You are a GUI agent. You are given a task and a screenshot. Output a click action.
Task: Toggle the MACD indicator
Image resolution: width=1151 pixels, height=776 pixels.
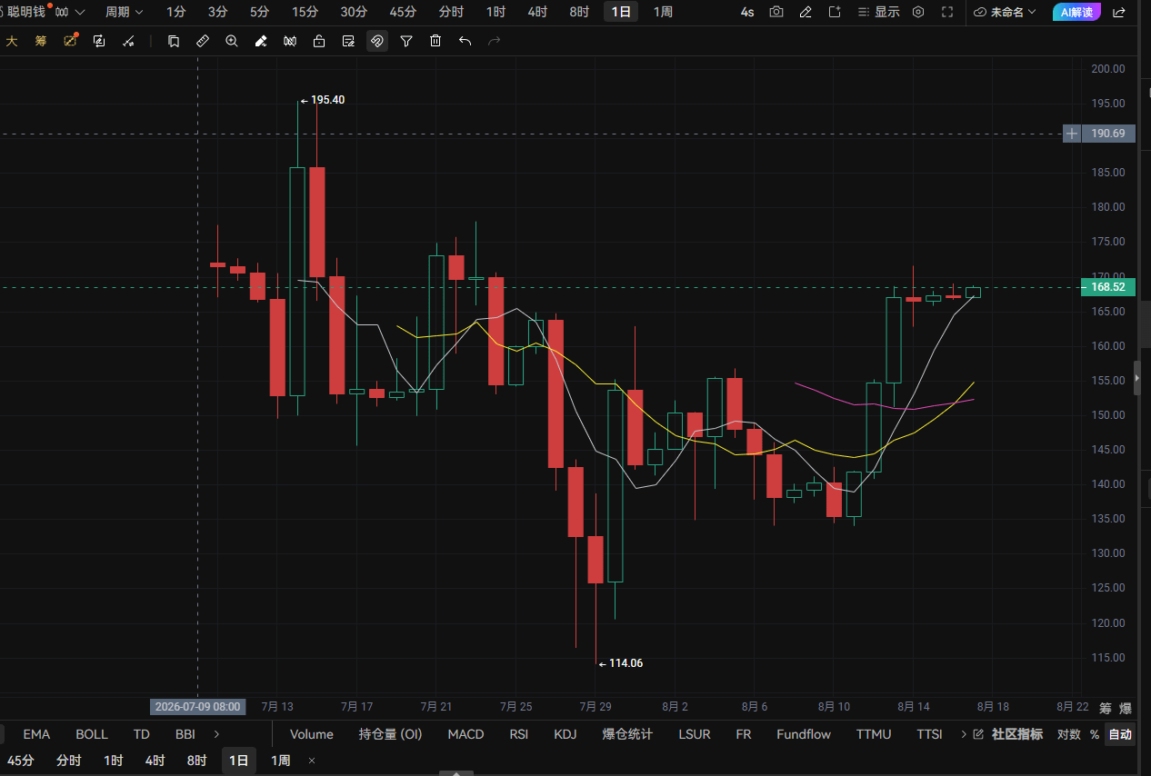point(465,734)
